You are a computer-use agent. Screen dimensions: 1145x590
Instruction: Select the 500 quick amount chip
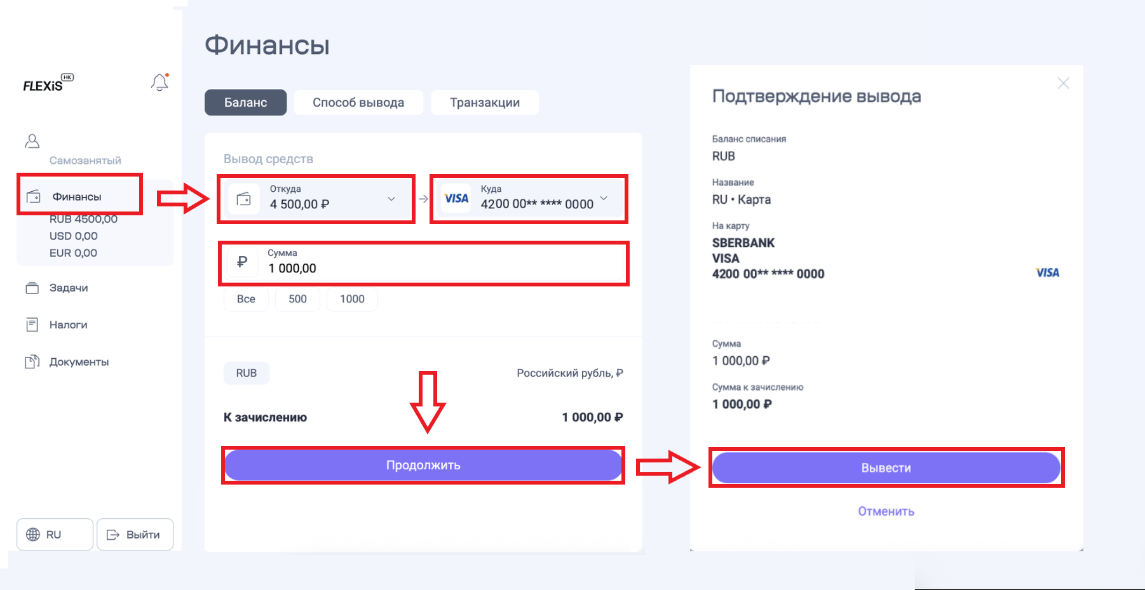[x=297, y=299]
